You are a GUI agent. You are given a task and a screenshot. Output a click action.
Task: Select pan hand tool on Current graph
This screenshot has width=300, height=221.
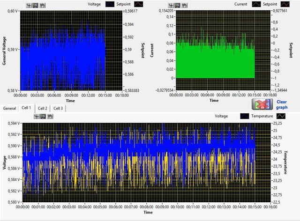(x=184, y=5)
